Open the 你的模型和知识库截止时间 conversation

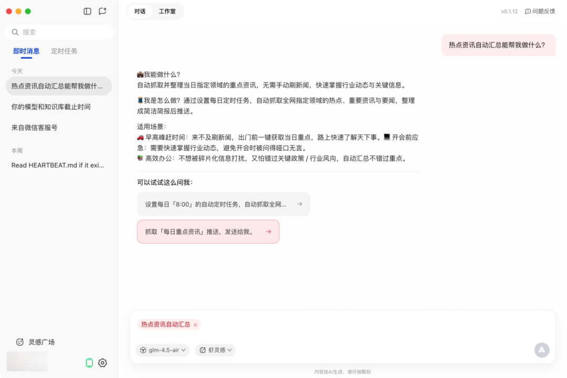51,107
